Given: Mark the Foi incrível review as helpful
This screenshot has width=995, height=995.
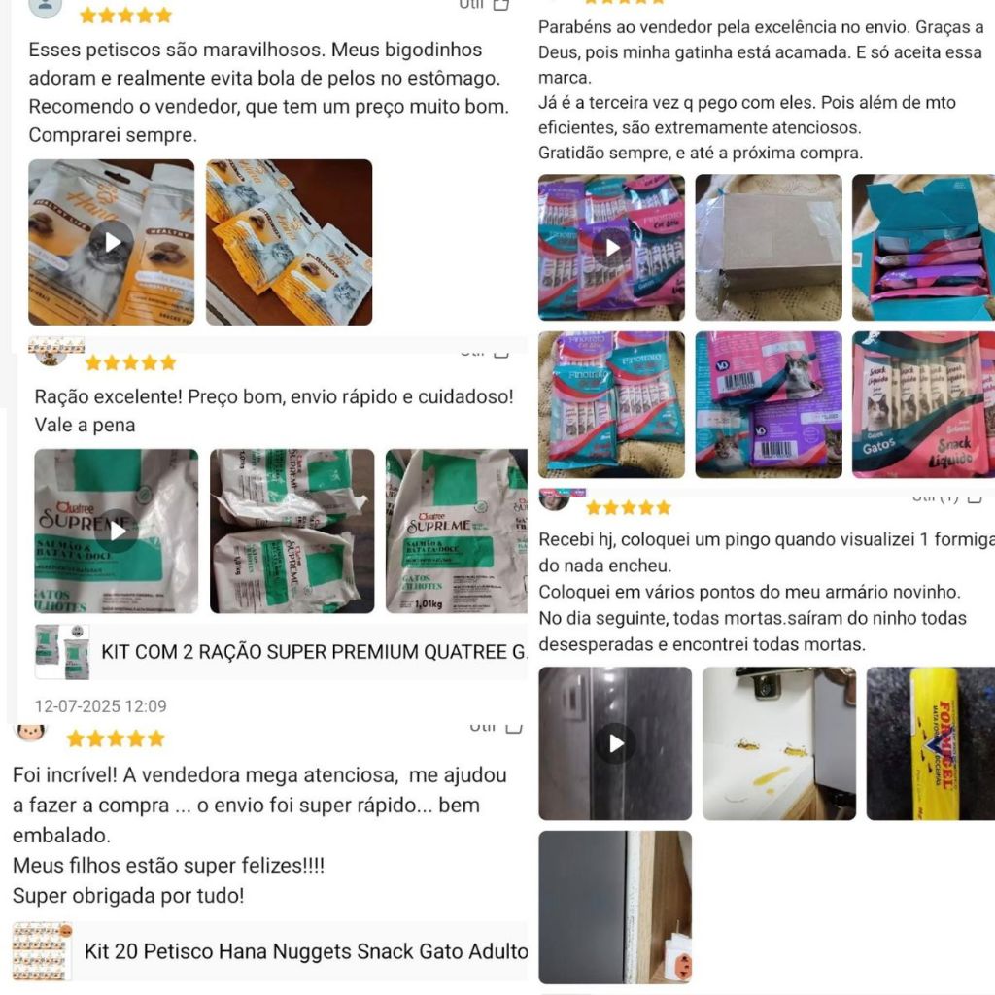Looking at the screenshot, I should coord(496,727).
